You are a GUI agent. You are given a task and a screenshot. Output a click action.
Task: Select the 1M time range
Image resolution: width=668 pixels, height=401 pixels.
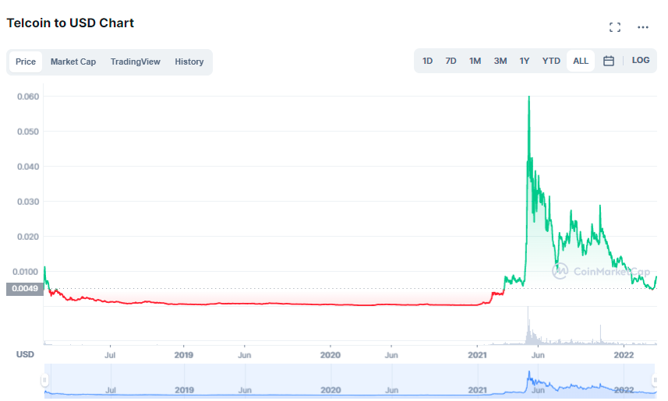click(475, 61)
